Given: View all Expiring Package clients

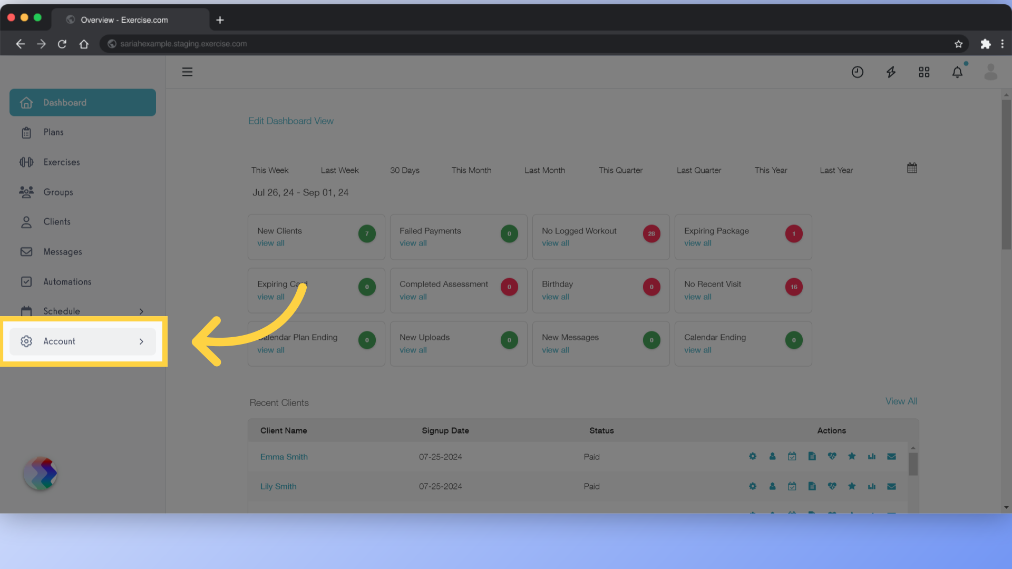Looking at the screenshot, I should [x=698, y=243].
